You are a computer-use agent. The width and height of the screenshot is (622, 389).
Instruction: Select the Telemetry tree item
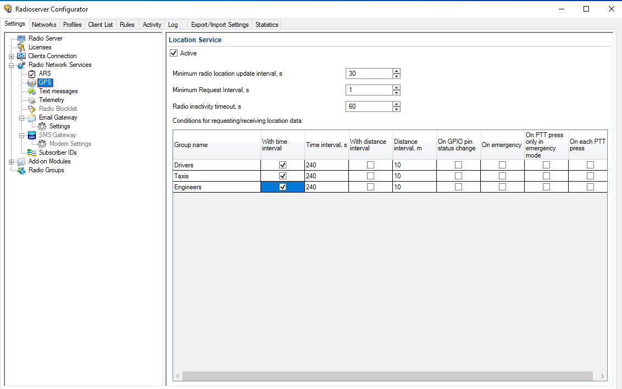pyautogui.click(x=52, y=100)
